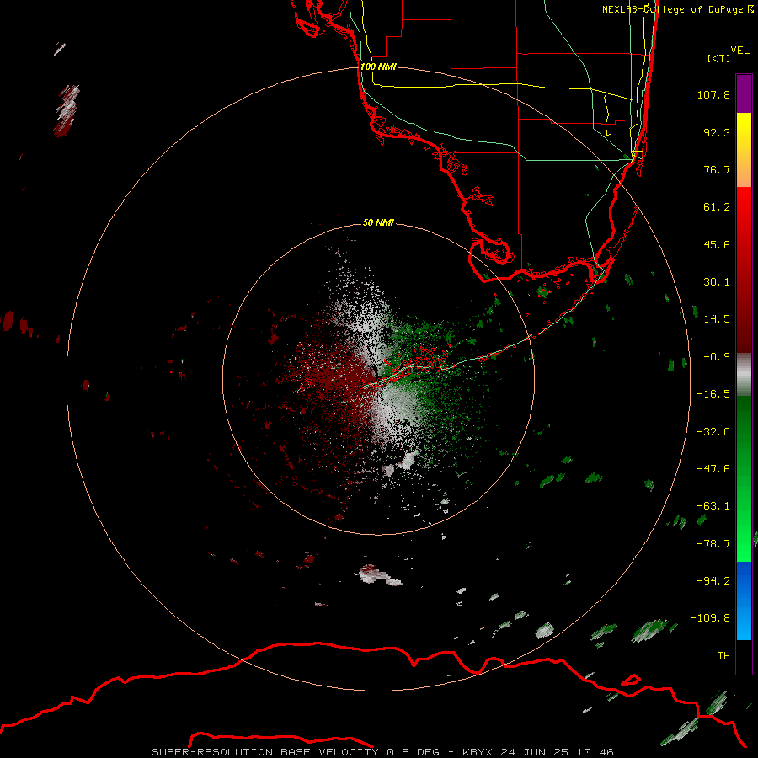Viewport: 758px width, 758px height.
Task: Click the KBYX station identifier in caption
Action: point(479,752)
